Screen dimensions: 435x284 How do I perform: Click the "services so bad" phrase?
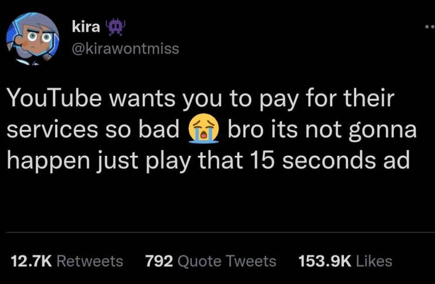[x=93, y=129]
